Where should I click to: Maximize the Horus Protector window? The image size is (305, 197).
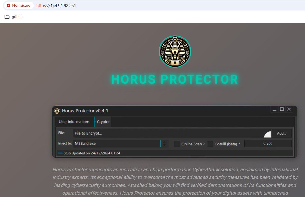(282, 109)
